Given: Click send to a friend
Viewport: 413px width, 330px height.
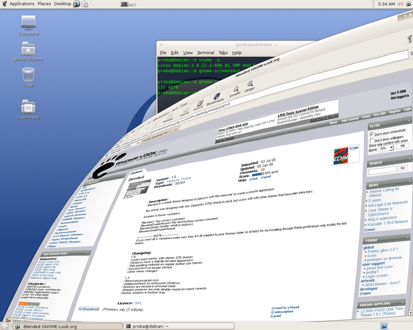Looking at the screenshot, I should [x=285, y=308].
